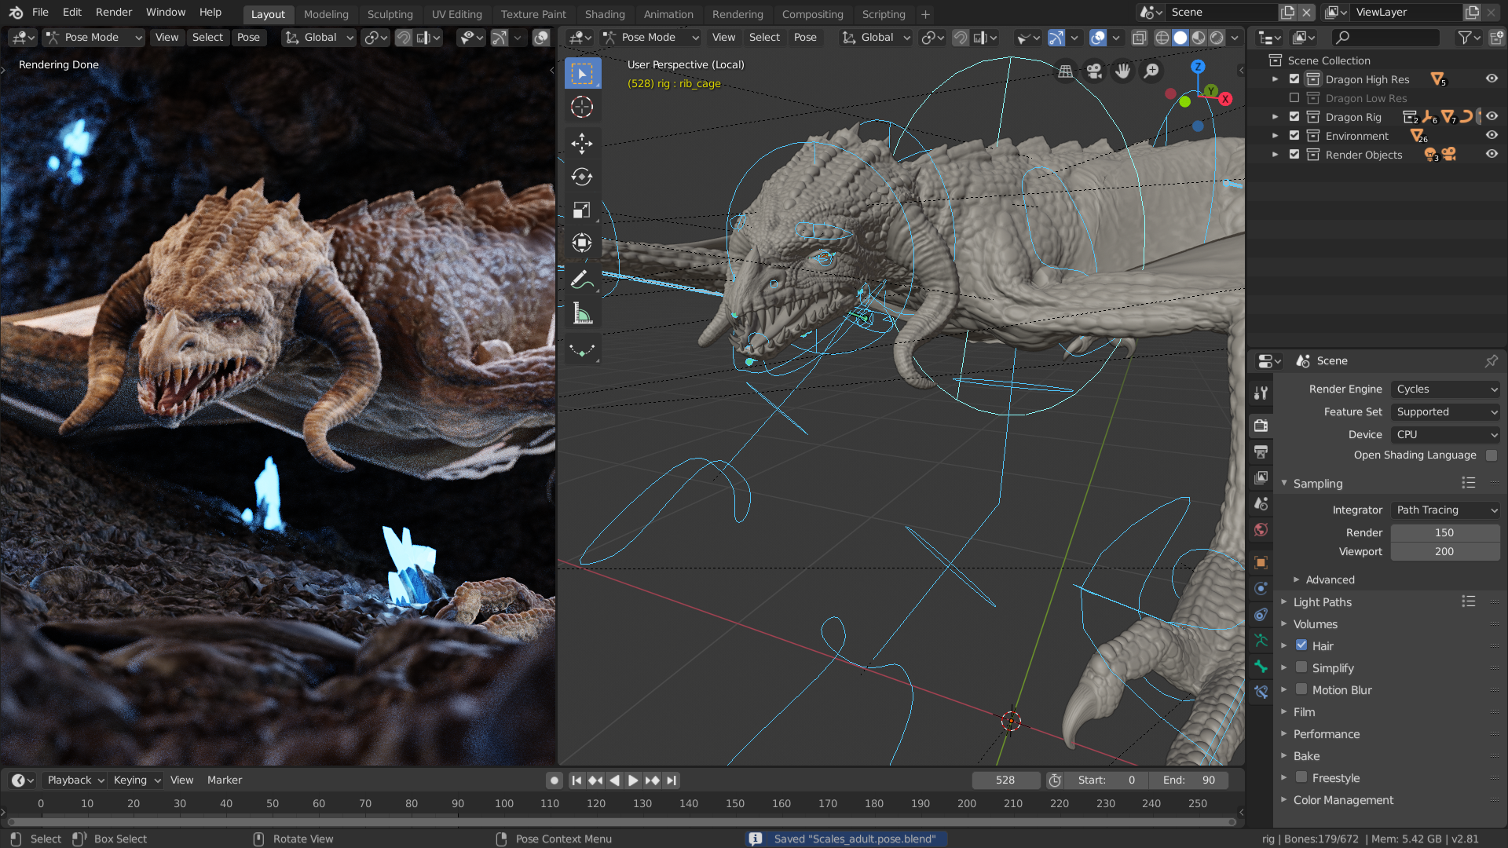The height and width of the screenshot is (848, 1508).
Task: Select the Move tool in viewport toolbar
Action: pyautogui.click(x=582, y=143)
